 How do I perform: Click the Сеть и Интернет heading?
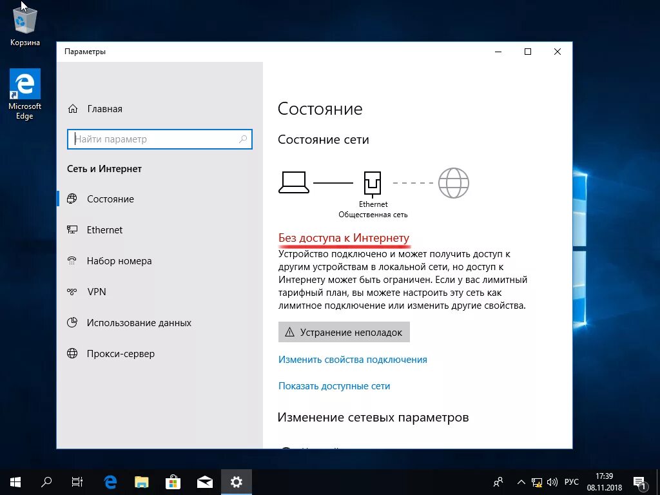(104, 169)
